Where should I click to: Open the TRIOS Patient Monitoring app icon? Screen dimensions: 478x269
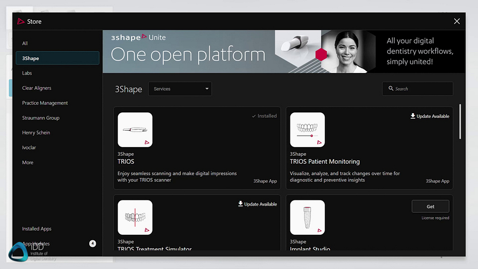307,130
